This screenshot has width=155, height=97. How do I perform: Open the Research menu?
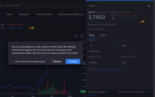click(x=24, y=14)
